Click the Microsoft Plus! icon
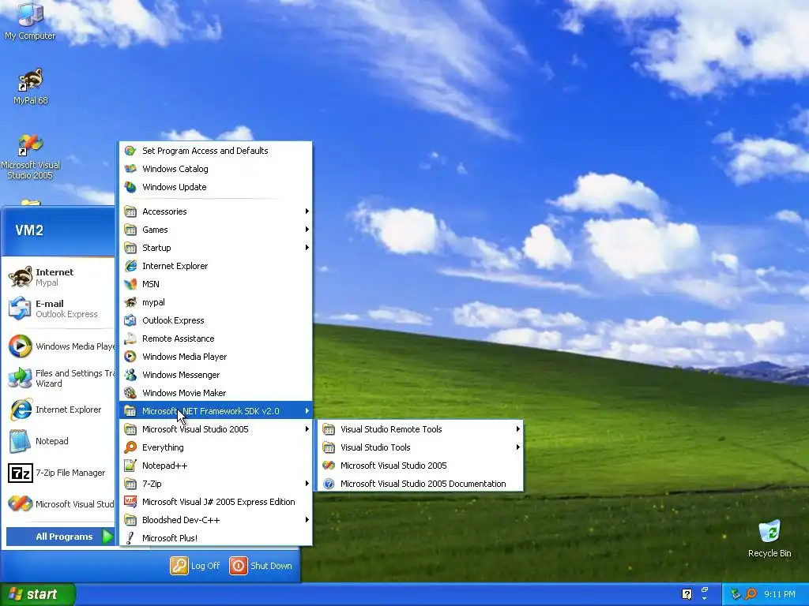Image resolution: width=809 pixels, height=606 pixels. click(130, 538)
